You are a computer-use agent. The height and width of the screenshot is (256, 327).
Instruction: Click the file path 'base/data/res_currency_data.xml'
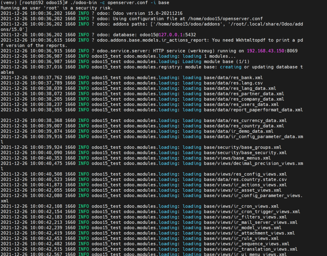coord(245,121)
